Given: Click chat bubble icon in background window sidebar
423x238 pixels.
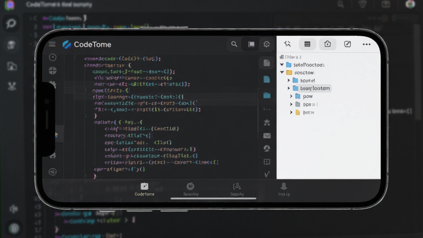Looking at the screenshot, I should click(x=11, y=24).
